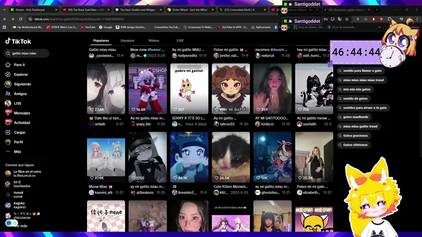The width and height of the screenshot is (422, 237).
Task: Open anilaik profile avatar
Action: pyautogui.click(x=91, y=124)
